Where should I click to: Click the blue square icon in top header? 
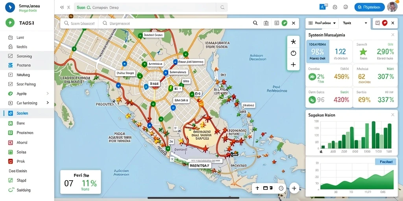tap(322, 7)
